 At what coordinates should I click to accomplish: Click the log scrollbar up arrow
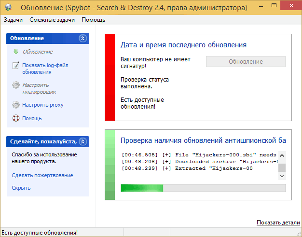[282, 155]
